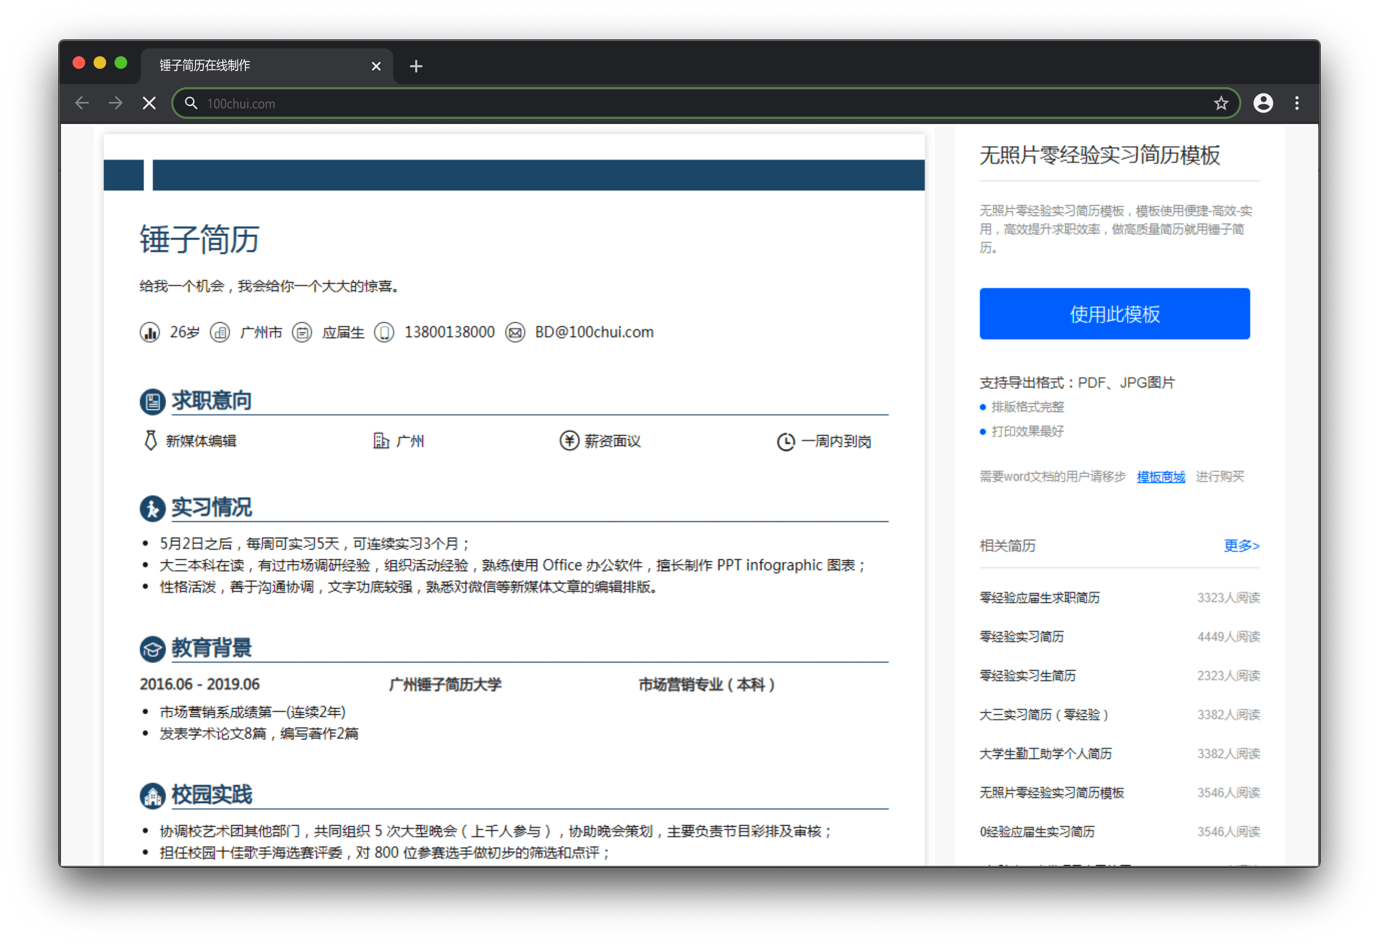This screenshot has height=945, width=1379.
Task: Open 零经验实习简历 related resume
Action: tap(1021, 637)
